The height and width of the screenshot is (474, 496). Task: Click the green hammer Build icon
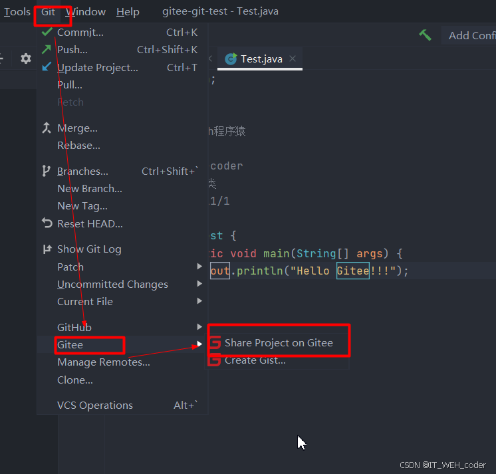425,35
